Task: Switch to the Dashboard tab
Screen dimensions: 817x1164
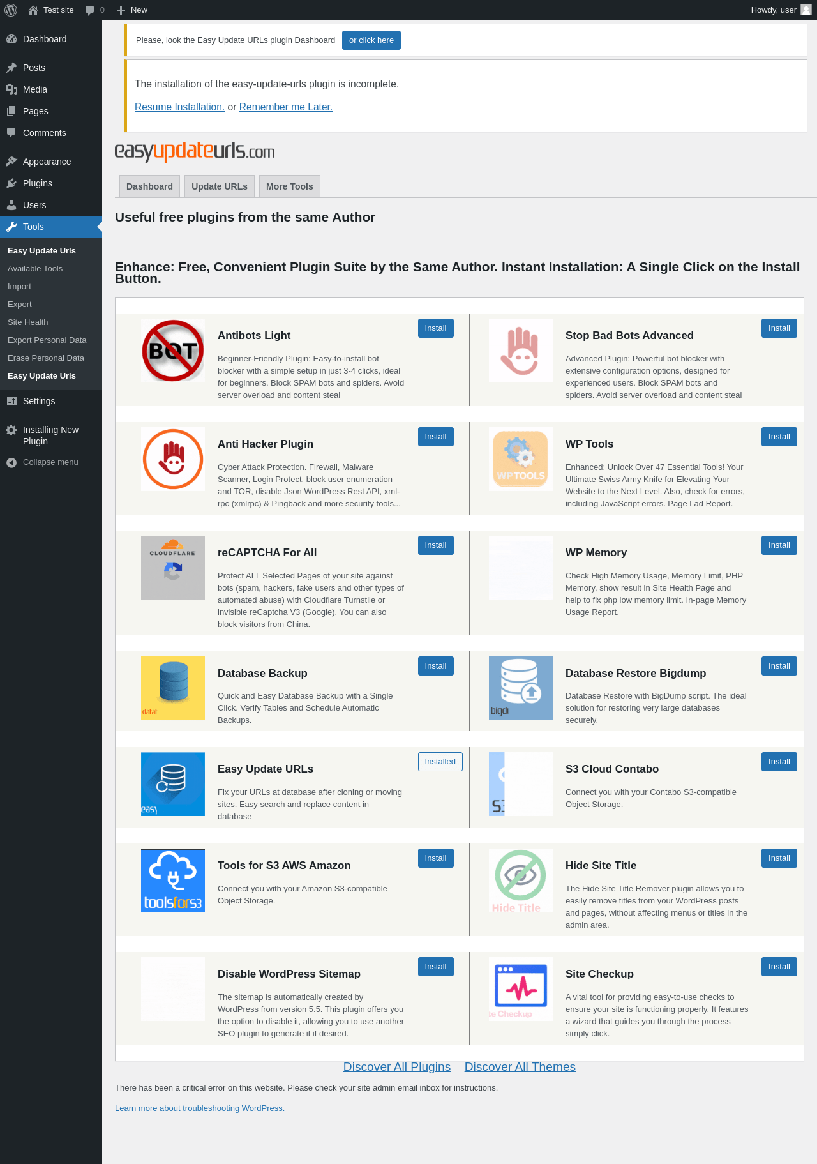Action: pos(149,186)
